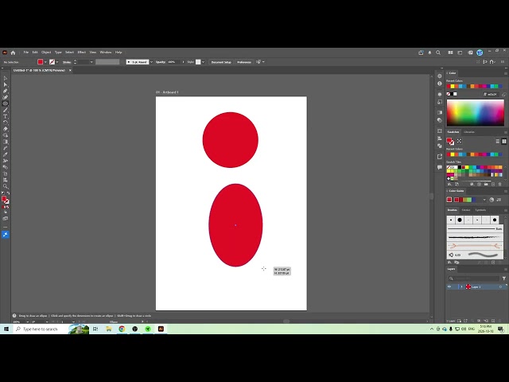Click the Preferences button
Screen dimensions: 509x382
tap(244, 62)
